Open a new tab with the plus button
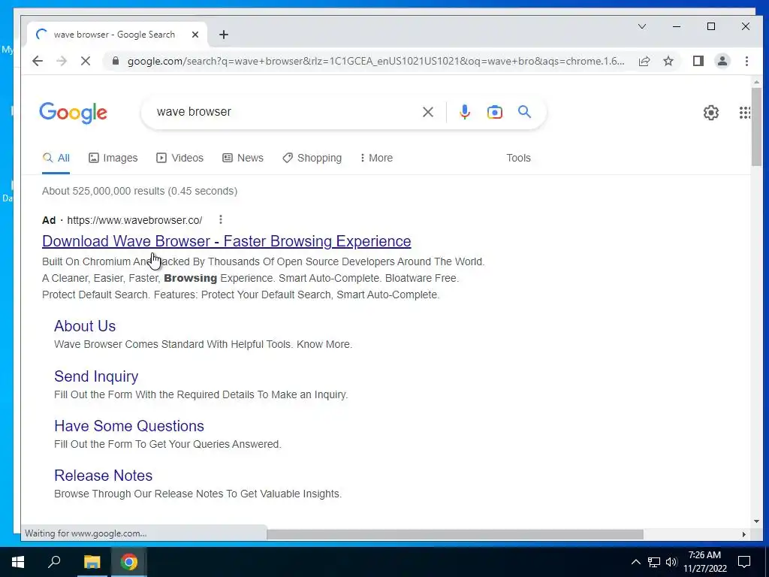 pyautogui.click(x=224, y=35)
